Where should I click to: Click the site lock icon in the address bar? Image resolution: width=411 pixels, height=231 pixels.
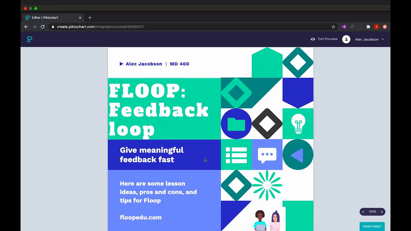53,27
